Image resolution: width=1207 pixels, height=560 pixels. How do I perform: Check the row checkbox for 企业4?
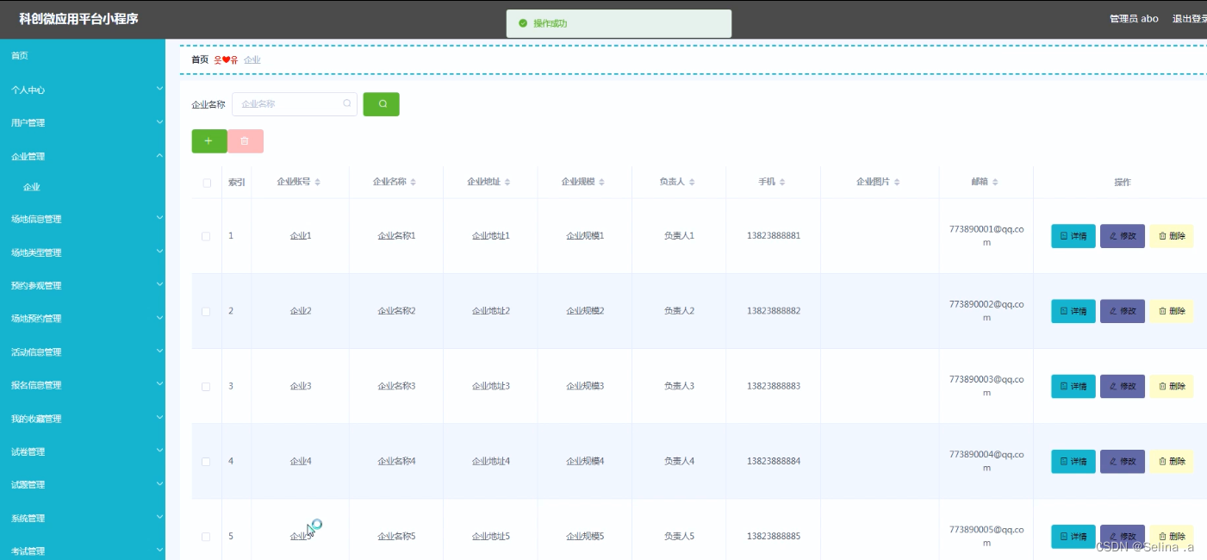click(x=205, y=461)
